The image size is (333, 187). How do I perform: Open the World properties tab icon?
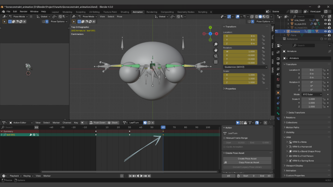pos(278,80)
